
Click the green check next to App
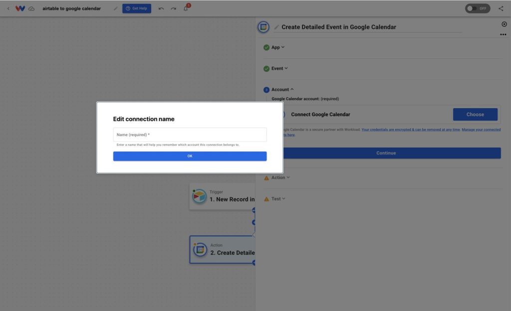266,47
